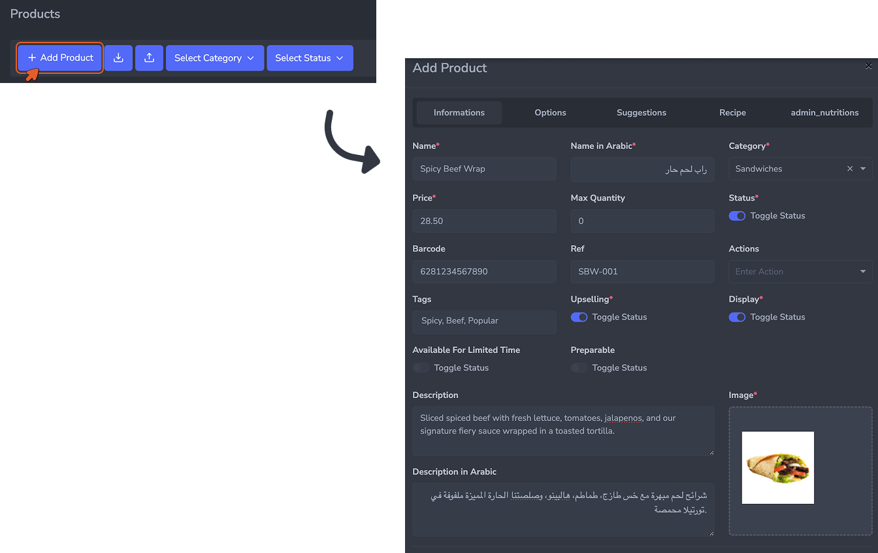Image resolution: width=878 pixels, height=553 pixels.
Task: Turn off the Status toggle
Action: point(737,216)
